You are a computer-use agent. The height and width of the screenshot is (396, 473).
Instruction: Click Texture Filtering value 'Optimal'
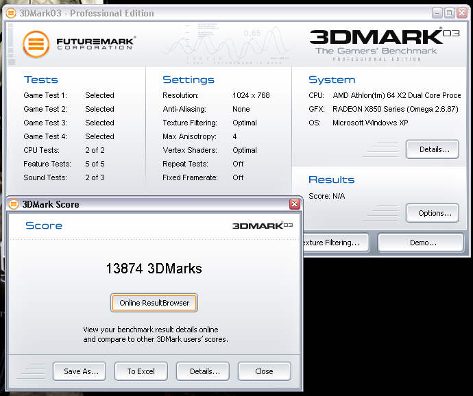click(245, 123)
